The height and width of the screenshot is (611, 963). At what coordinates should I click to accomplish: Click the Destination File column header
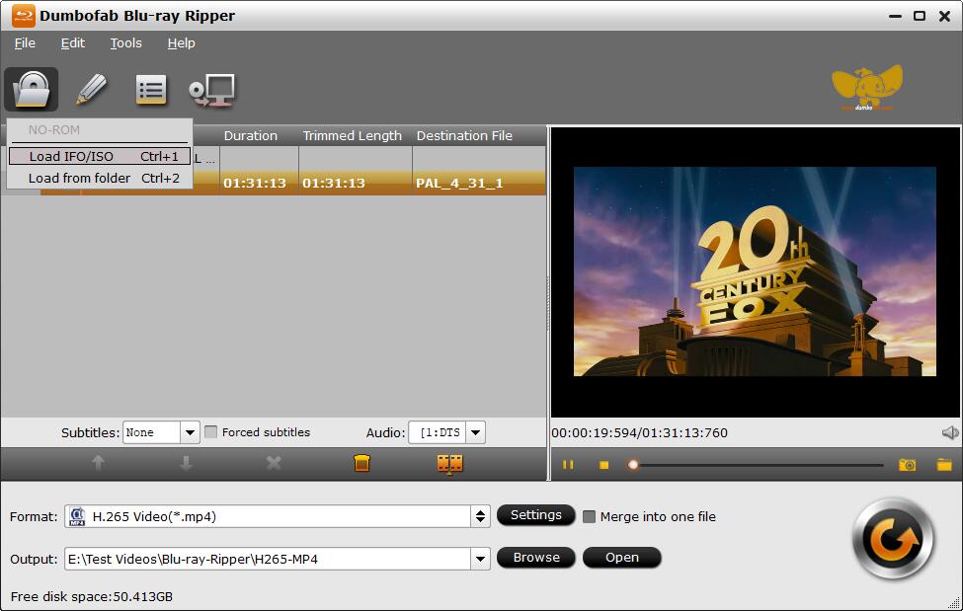point(464,135)
